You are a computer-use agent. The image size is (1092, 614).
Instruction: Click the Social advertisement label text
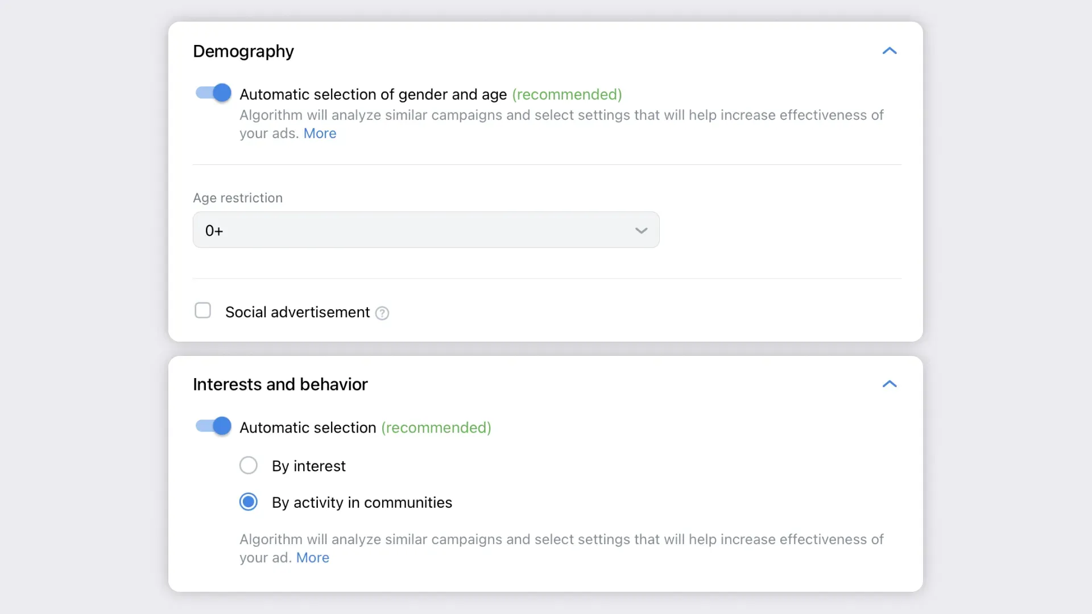click(x=297, y=312)
